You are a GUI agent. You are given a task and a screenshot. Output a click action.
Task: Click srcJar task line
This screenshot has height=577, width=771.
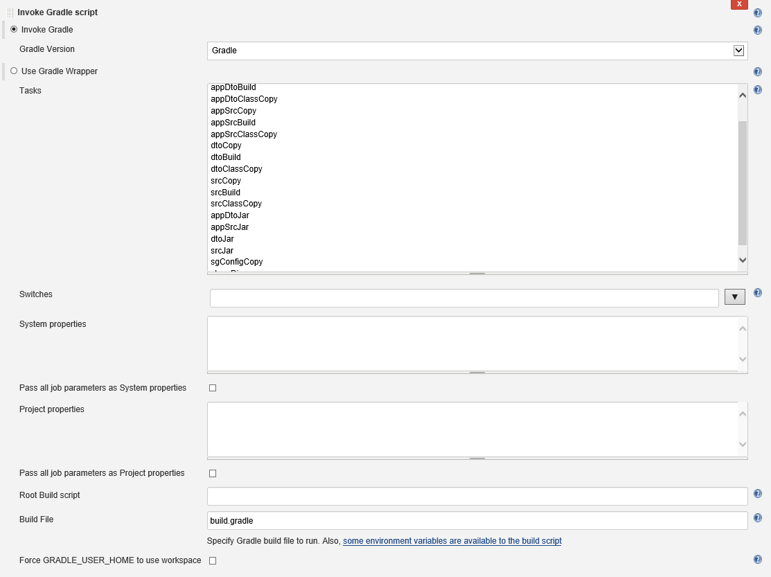point(222,251)
